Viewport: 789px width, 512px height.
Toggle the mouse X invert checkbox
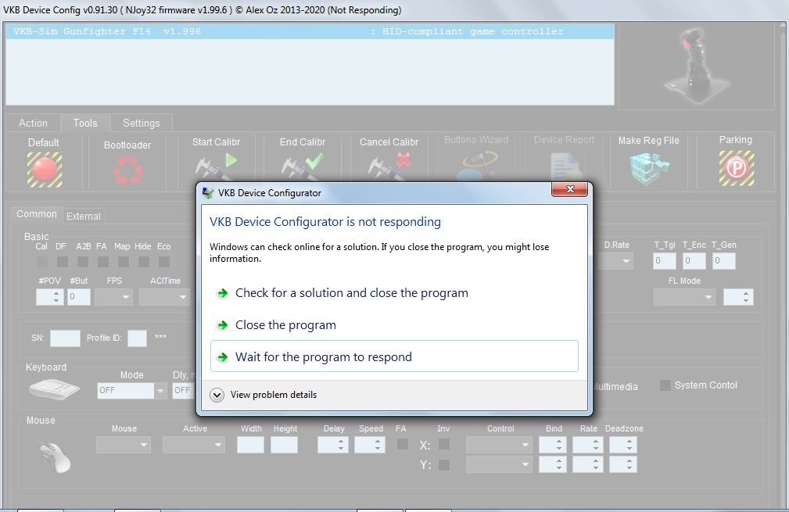click(444, 445)
